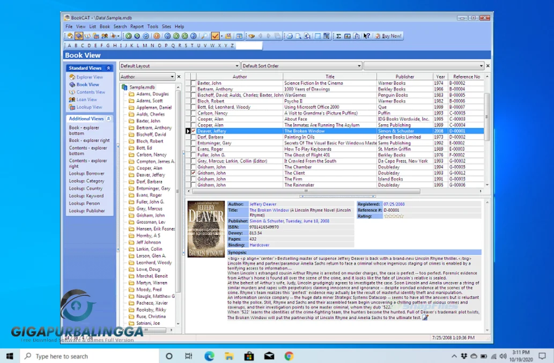Click the book list horizontal scrollbar
554x363 pixels.
pos(306,191)
